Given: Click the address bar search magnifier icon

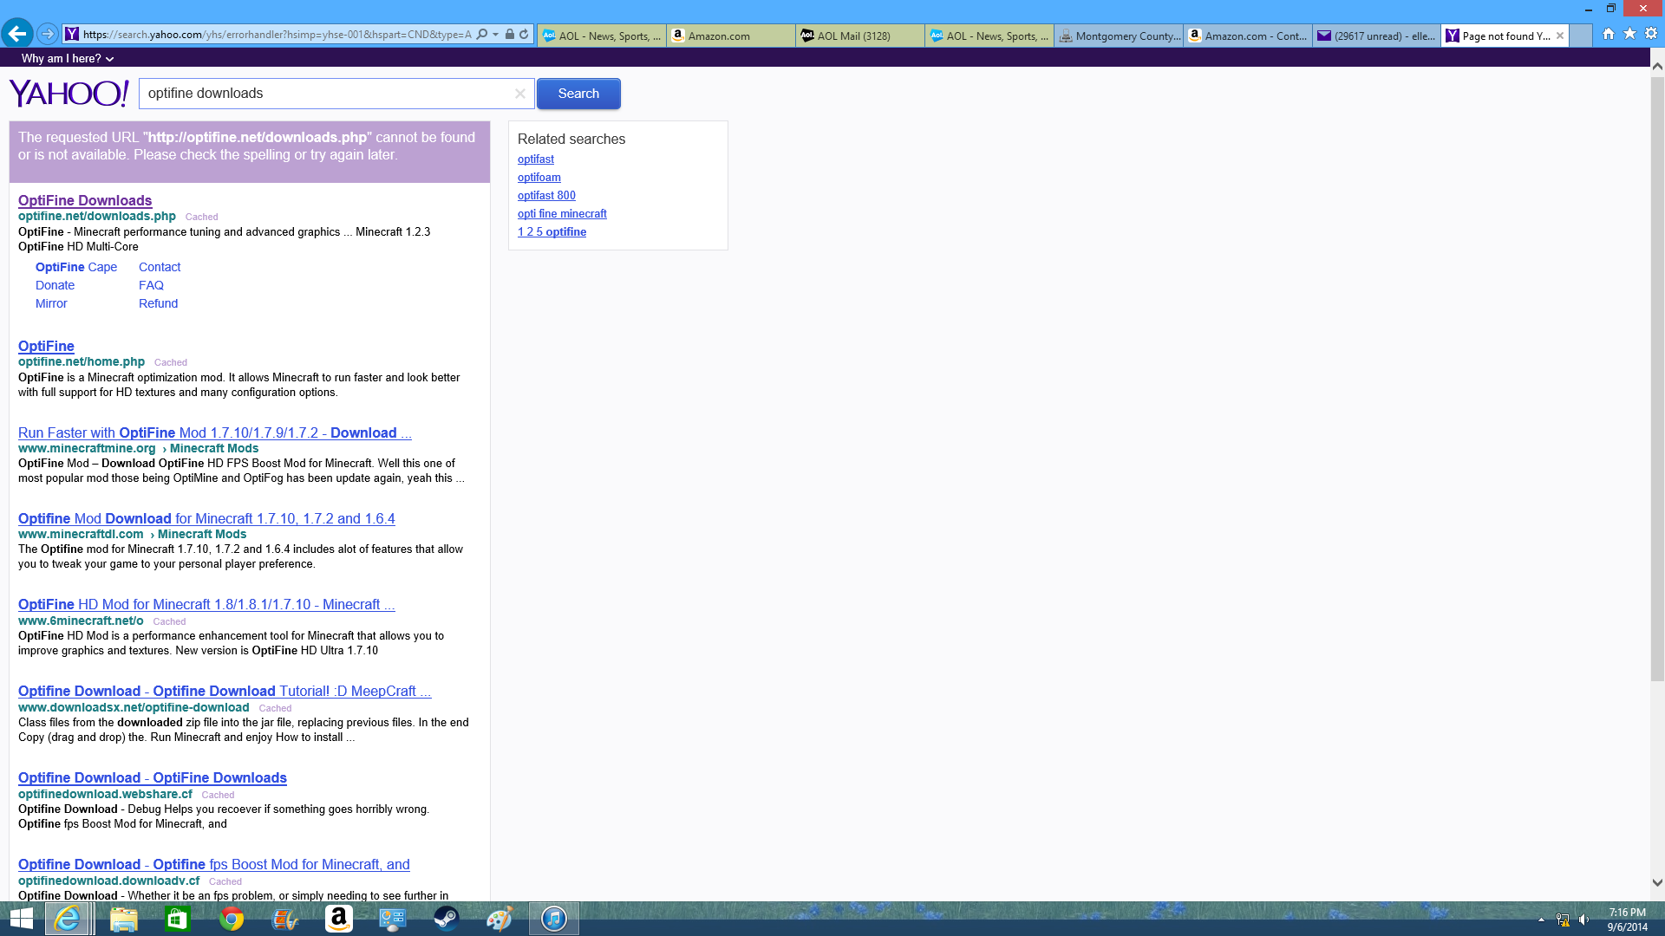Looking at the screenshot, I should tap(482, 35).
